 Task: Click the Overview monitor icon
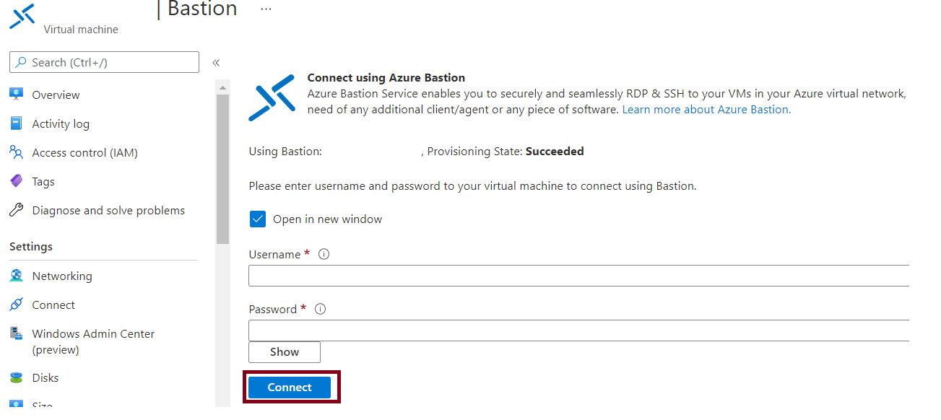(16, 95)
